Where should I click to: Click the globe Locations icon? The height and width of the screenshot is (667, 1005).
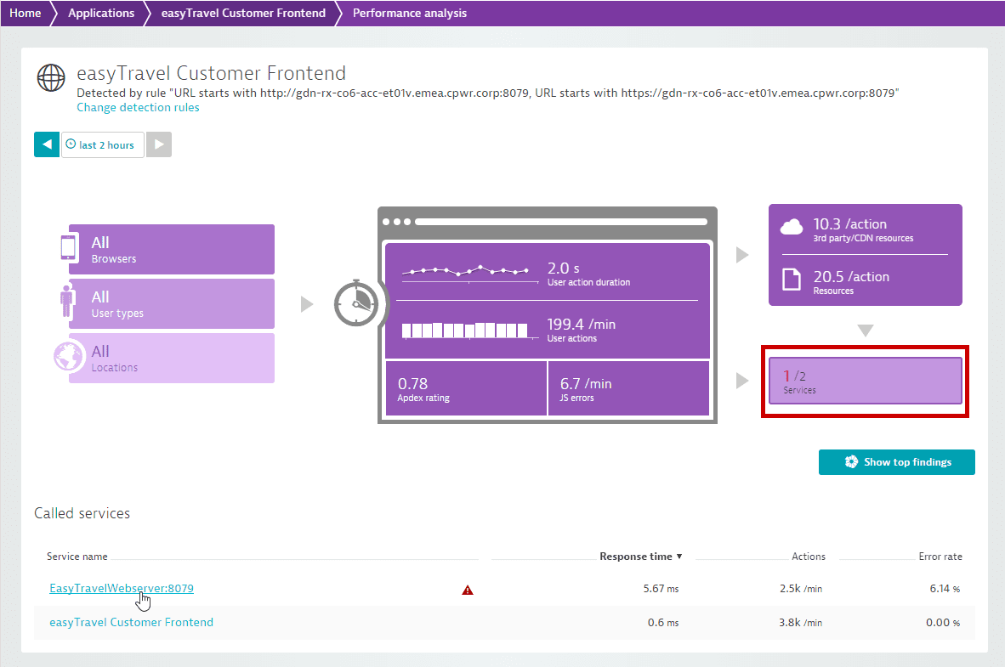click(x=69, y=357)
